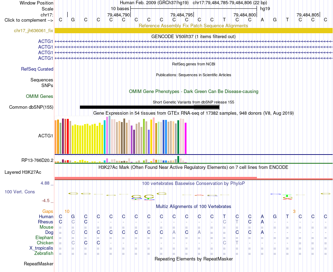Click the Elephant species label
The image size is (333, 272).
click(45, 238)
